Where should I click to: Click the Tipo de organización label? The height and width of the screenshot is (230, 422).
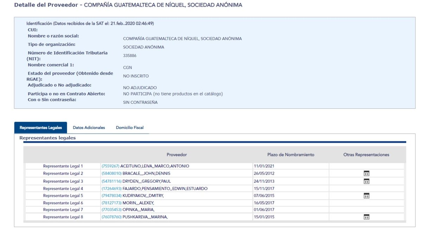point(52,44)
